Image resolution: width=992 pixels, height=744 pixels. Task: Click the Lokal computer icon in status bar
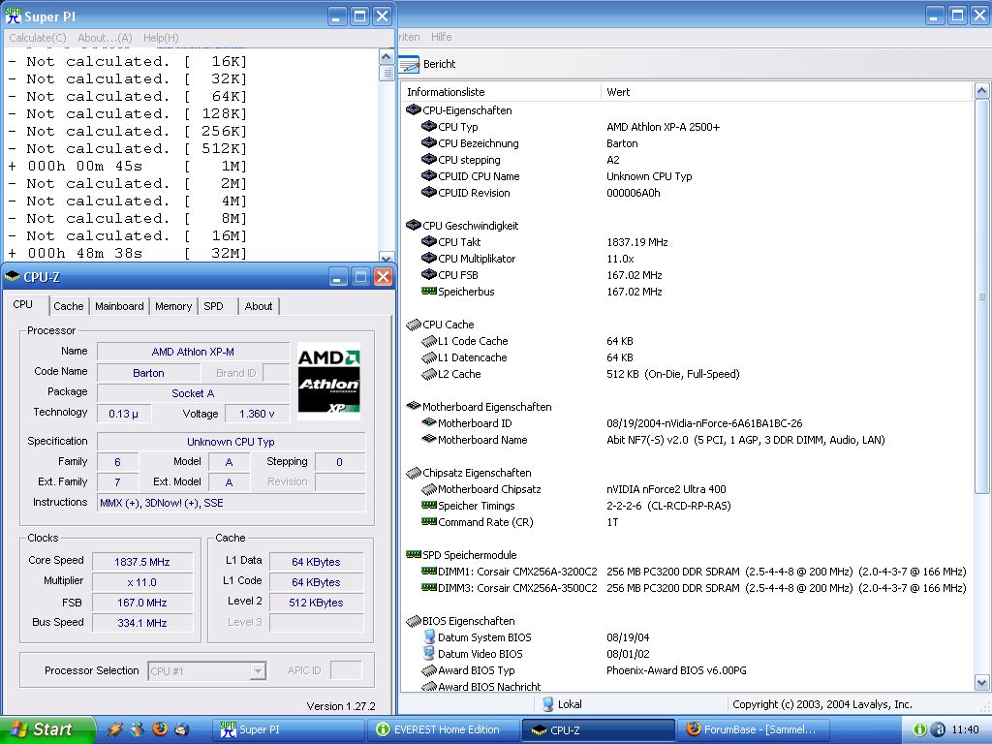click(548, 704)
